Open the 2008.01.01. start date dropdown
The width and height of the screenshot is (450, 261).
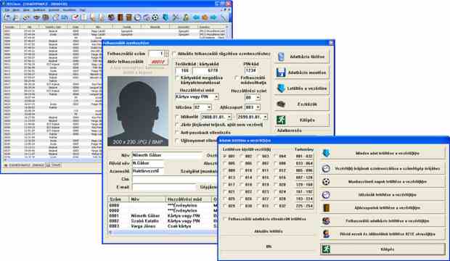229,117
